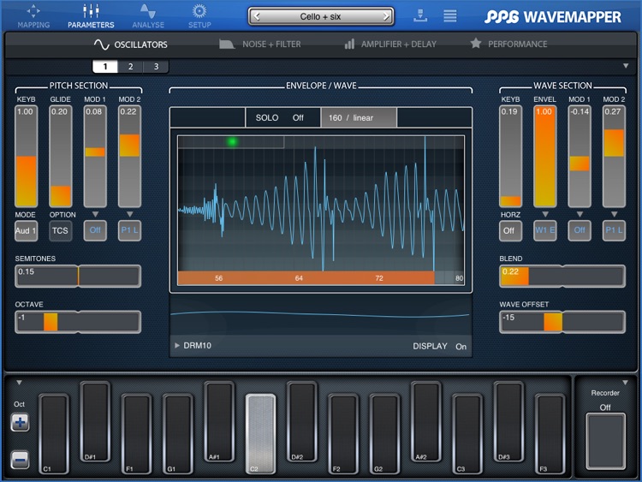
Task: Click the BLEND slider at 0.22
Action: coord(562,276)
